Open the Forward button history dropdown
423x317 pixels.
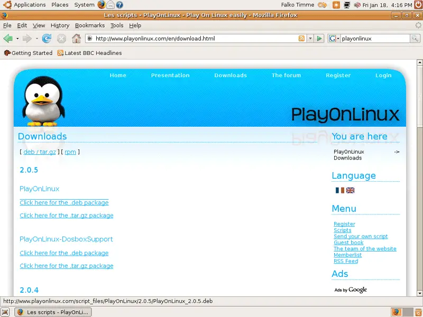coord(36,39)
